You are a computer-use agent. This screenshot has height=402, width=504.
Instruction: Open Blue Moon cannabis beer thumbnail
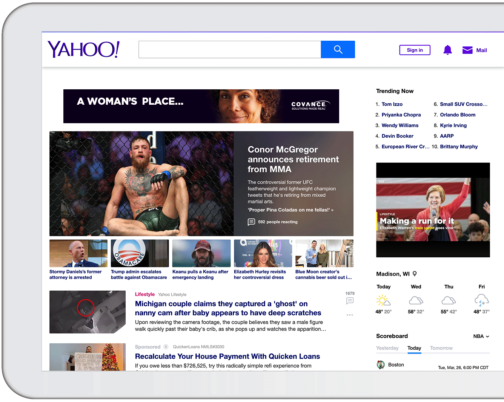324,253
